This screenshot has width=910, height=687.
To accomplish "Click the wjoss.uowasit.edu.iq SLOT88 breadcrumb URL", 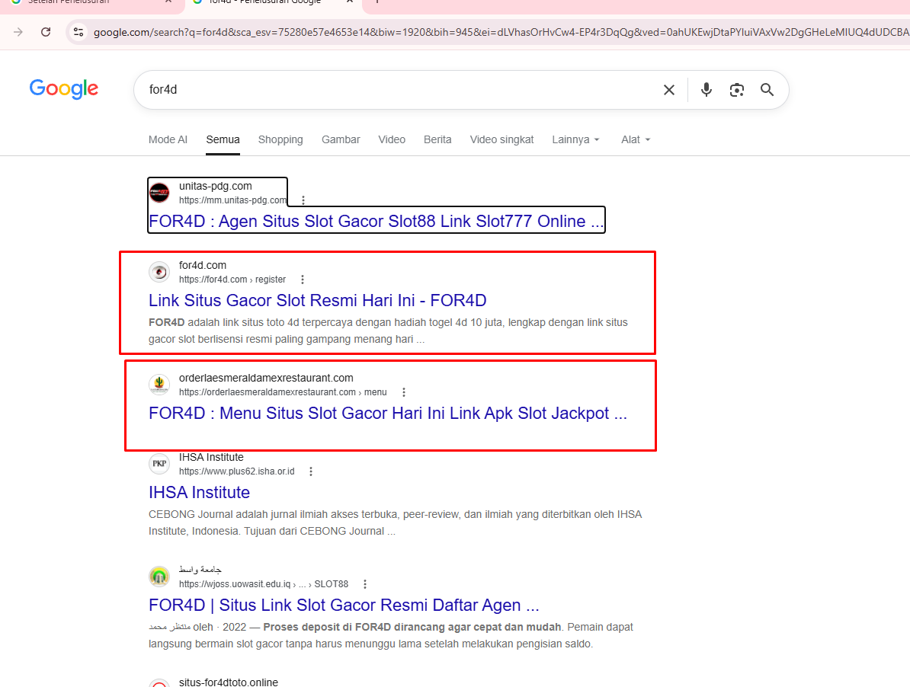I will click(264, 584).
